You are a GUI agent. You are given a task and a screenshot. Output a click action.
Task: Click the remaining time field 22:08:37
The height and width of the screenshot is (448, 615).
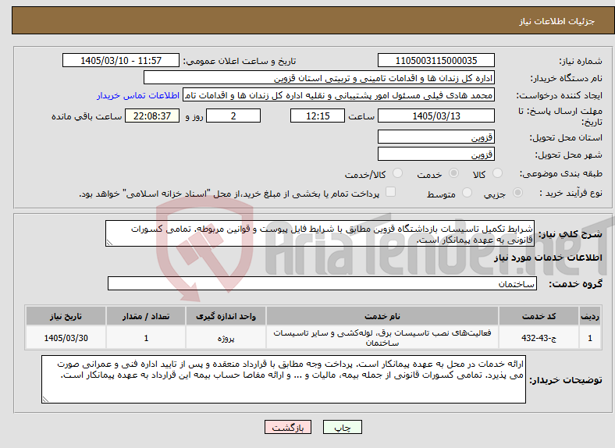click(x=151, y=116)
